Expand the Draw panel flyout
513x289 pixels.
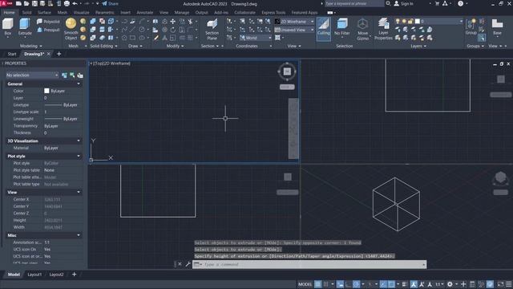coord(135,47)
